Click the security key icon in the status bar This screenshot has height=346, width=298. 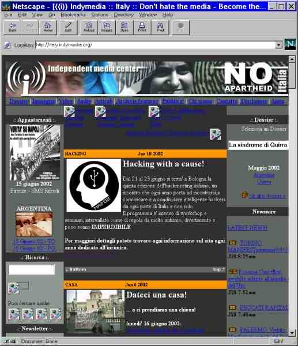tap(9, 341)
